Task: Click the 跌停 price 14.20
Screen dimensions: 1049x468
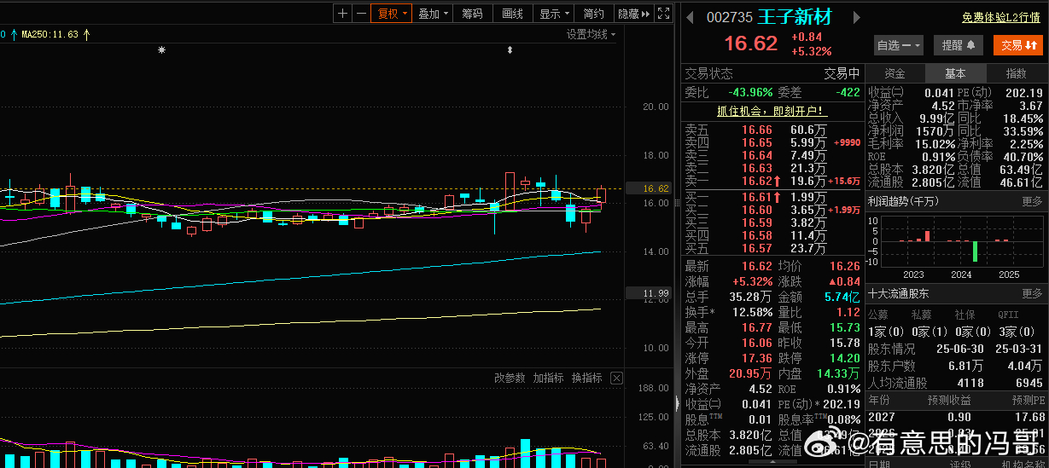Action: [845, 358]
